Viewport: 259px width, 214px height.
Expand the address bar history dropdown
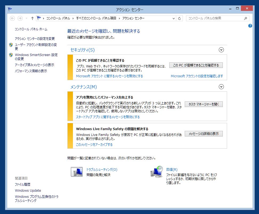click(x=174, y=18)
